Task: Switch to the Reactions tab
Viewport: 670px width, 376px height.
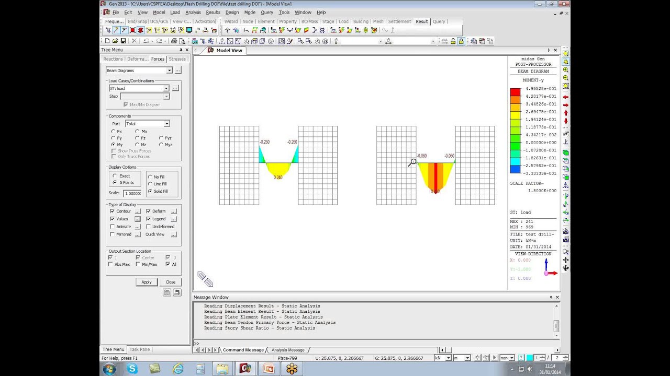Action: pos(113,59)
